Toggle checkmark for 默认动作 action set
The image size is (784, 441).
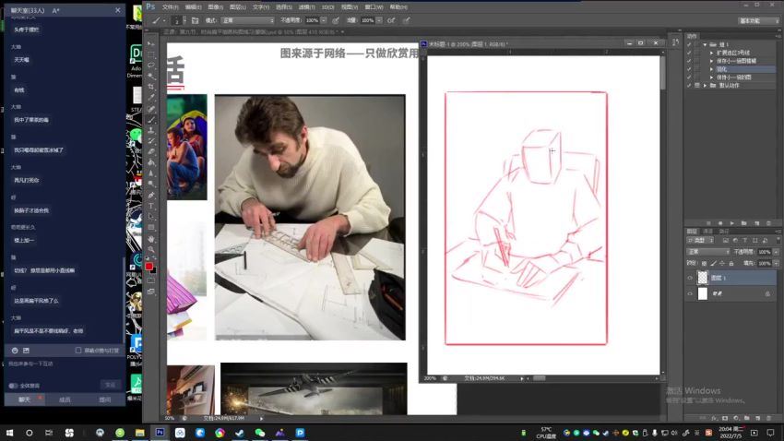pyautogui.click(x=689, y=86)
